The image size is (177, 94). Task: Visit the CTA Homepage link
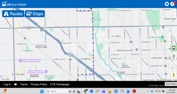[x=59, y=84]
